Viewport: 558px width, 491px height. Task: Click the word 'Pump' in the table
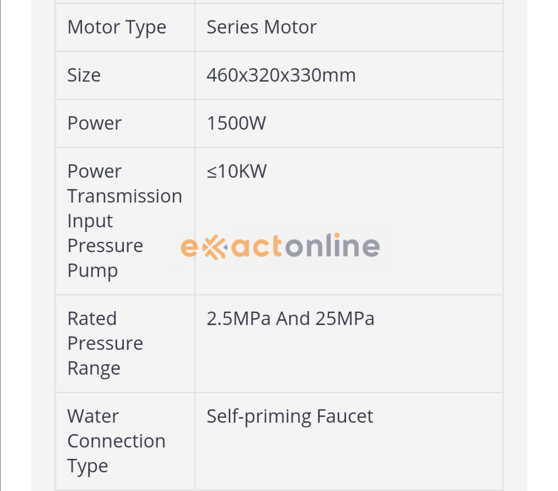click(x=92, y=270)
